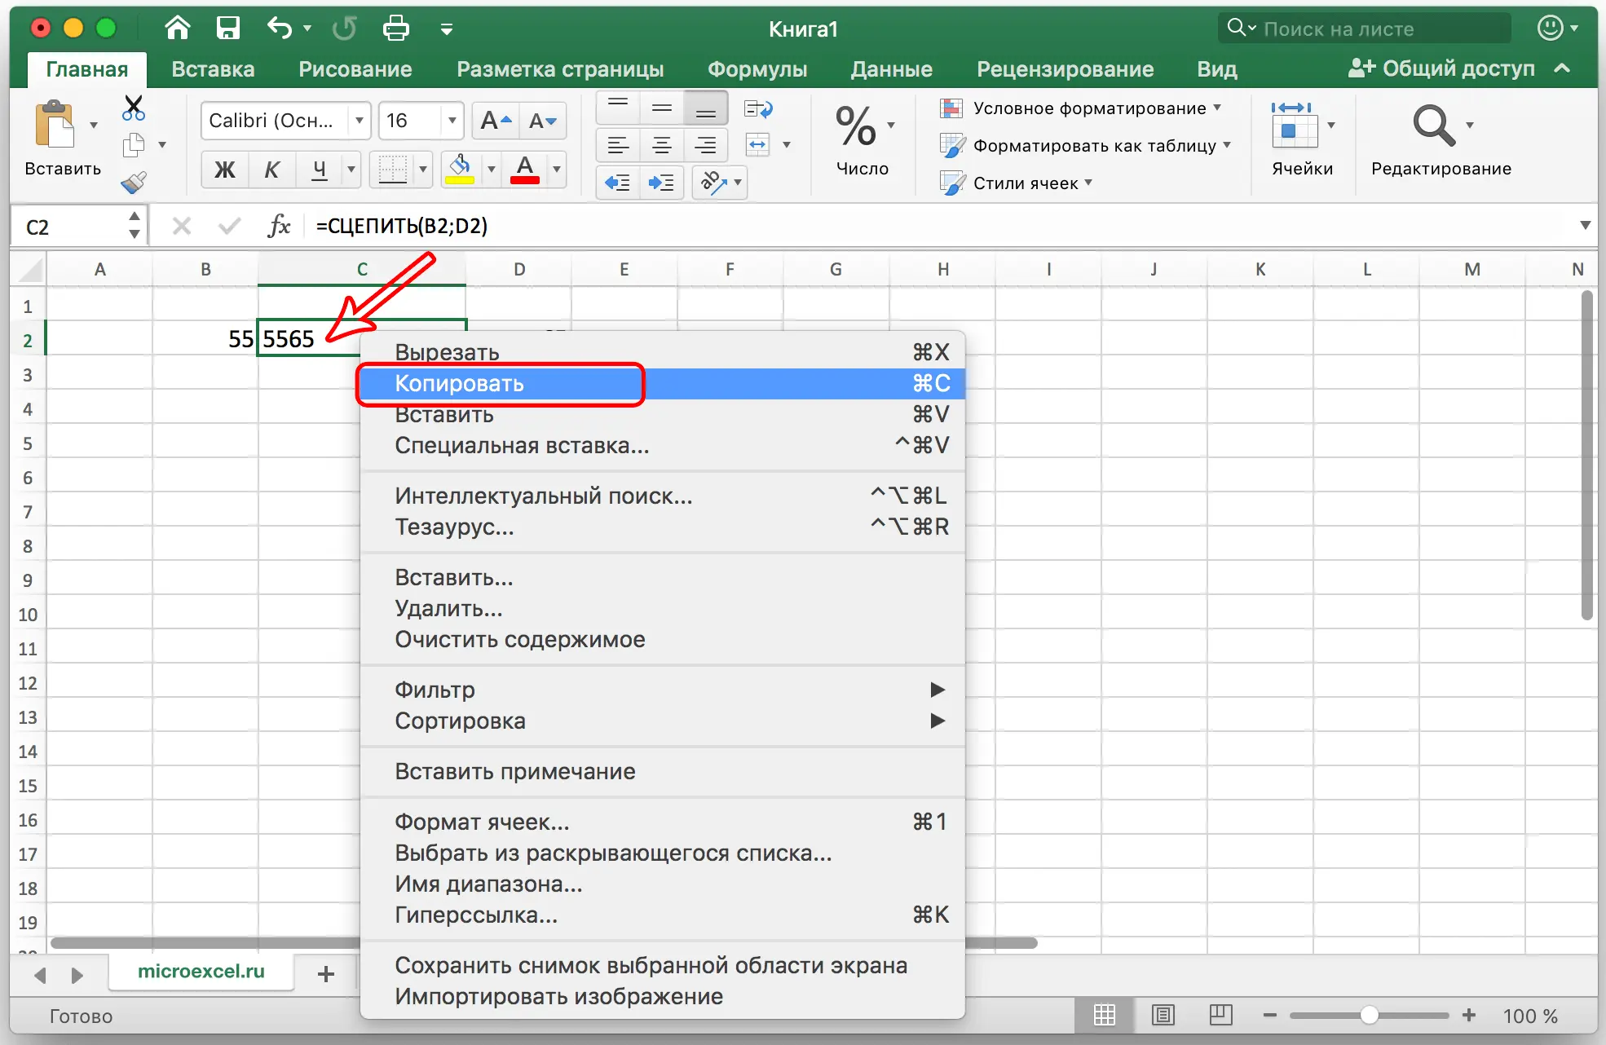Choose Копировать in the context menu
This screenshot has height=1045, width=1606.
(x=663, y=383)
